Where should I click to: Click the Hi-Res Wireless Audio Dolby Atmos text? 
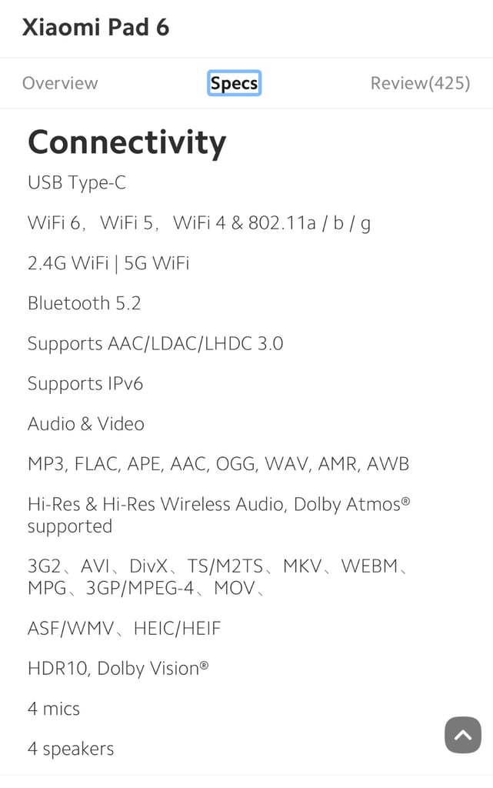(x=219, y=515)
